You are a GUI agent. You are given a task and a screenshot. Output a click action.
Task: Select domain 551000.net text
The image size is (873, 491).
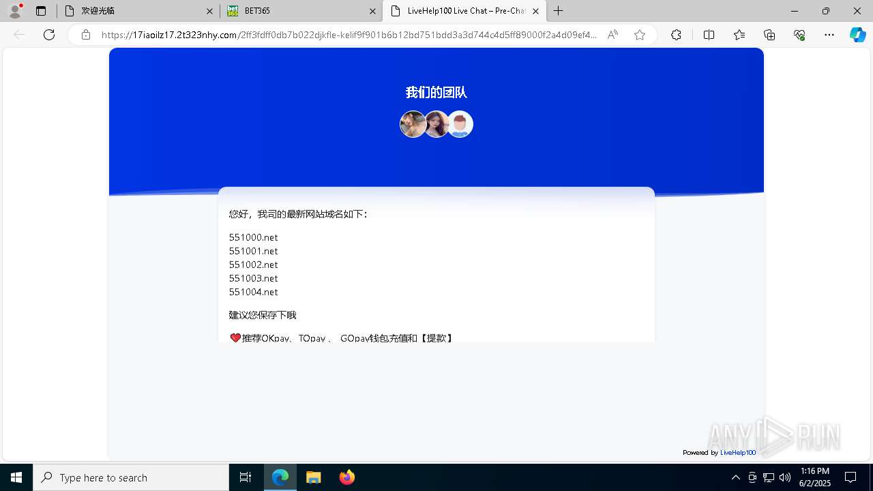point(254,237)
